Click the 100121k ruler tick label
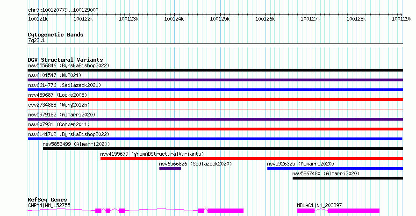The image size is (416, 216). [38, 19]
